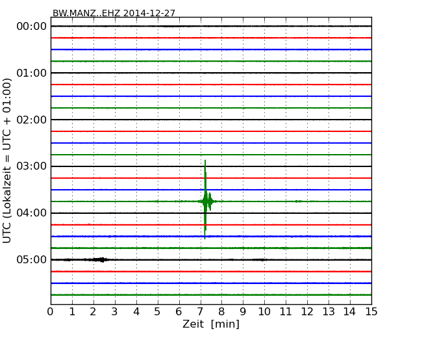Click the UTC Lokalzeit vertical axis label
The width and height of the screenshot is (422, 338).
tap(8, 161)
